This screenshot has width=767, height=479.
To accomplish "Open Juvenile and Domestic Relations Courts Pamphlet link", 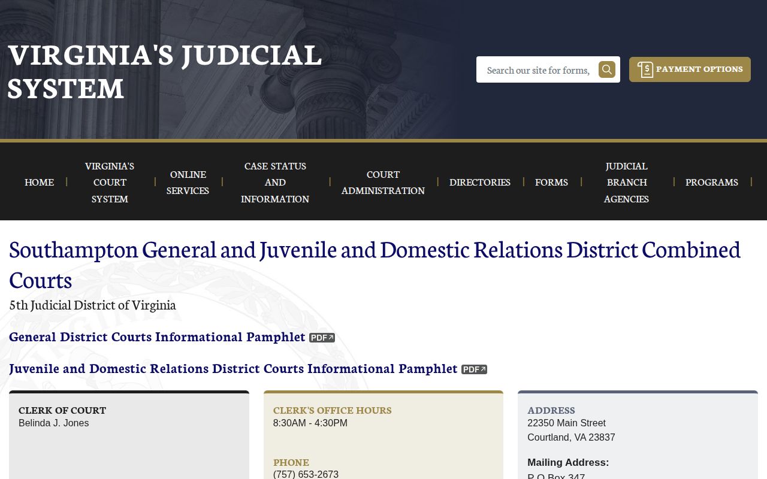I will [x=233, y=369].
